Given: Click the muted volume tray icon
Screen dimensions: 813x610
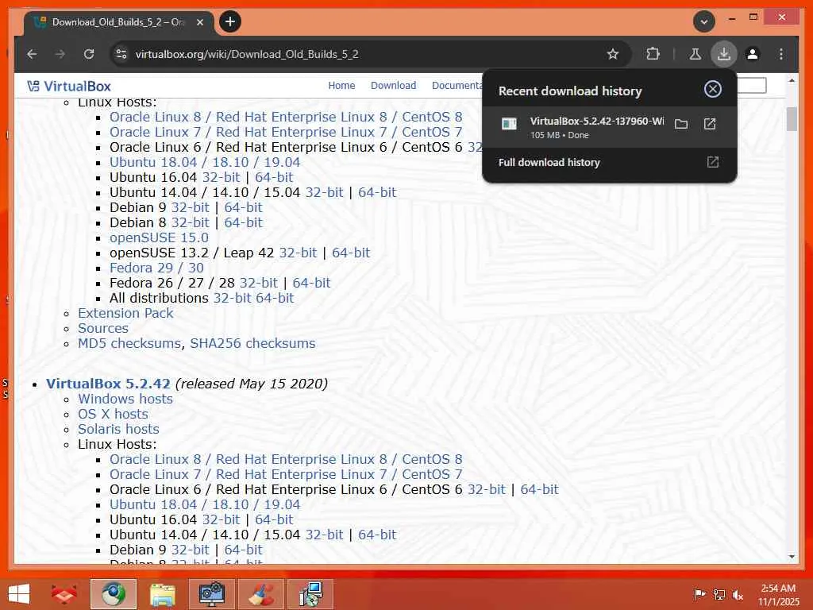Looking at the screenshot, I should coord(738,594).
